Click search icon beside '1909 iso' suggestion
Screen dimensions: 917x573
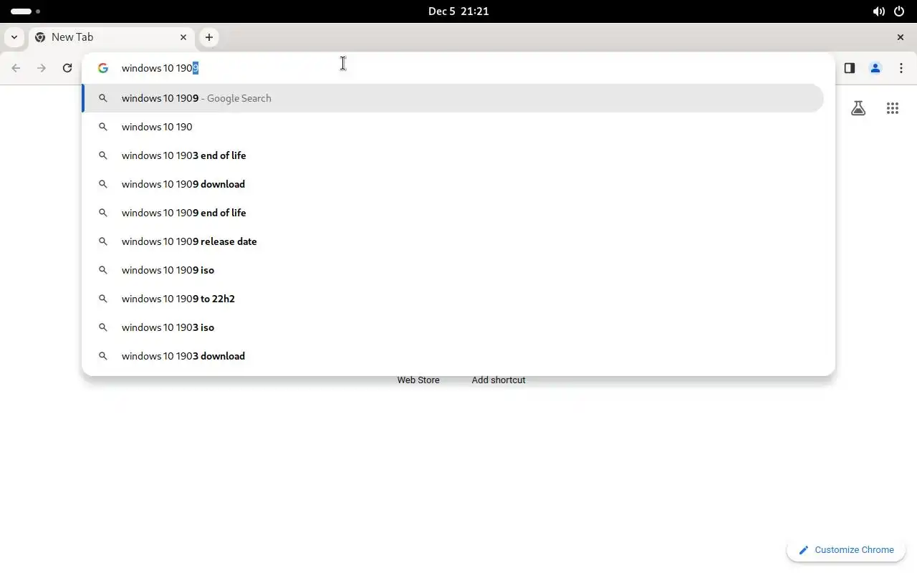point(103,270)
